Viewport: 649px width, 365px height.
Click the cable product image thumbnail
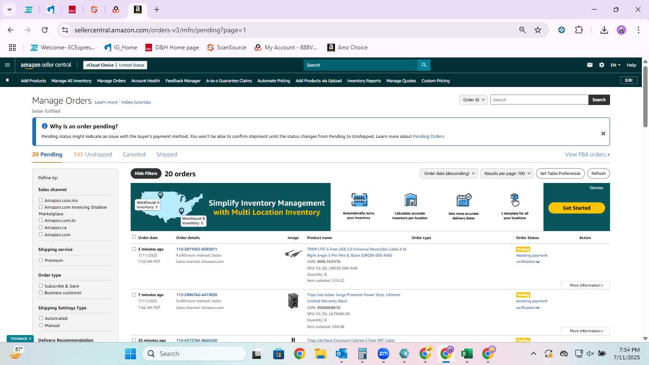point(293,254)
